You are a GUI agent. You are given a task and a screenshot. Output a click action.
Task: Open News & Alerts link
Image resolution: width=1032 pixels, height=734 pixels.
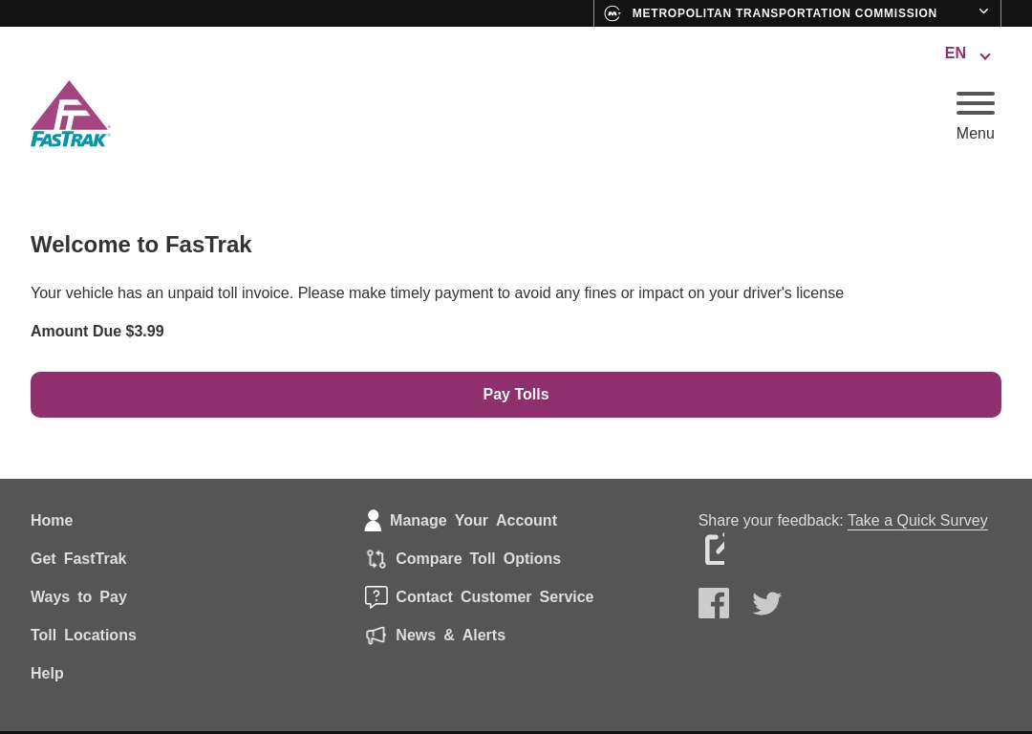(x=450, y=636)
